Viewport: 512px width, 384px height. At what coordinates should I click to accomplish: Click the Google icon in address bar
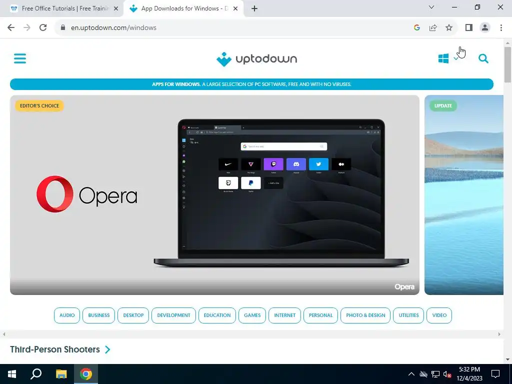[x=416, y=27]
